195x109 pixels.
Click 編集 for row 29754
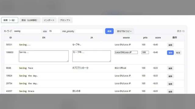point(170,84)
